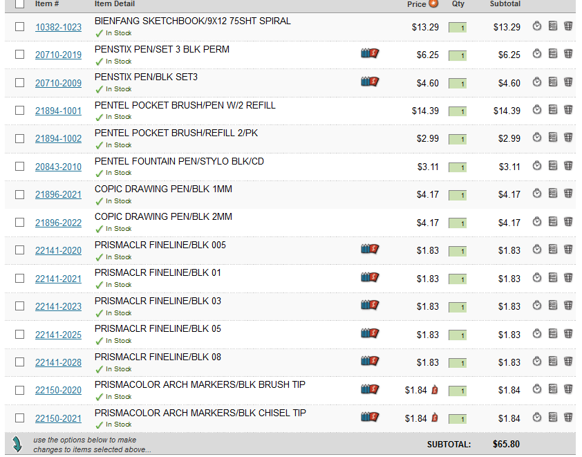Click the pencils price-break icon on FINELINE/BLK 03
Screen dimensions: 582x457
pos(370,305)
